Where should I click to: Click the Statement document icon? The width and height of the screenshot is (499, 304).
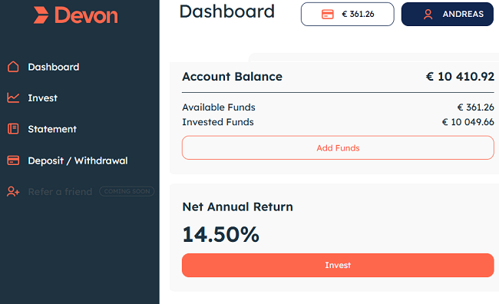13,129
